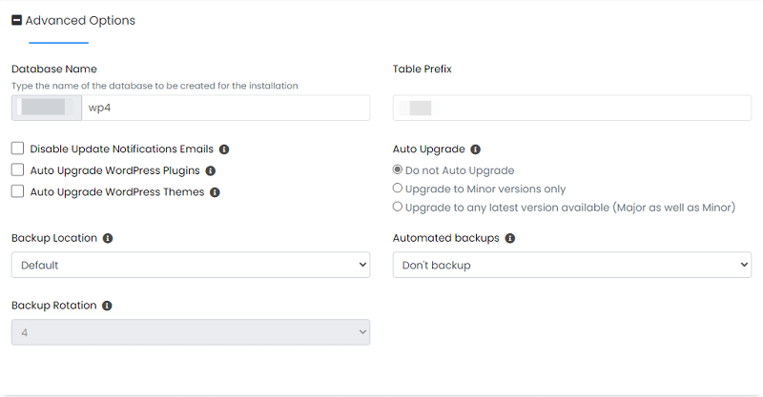763x397 pixels.
Task: Click the Advanced Options heading text
Action: pos(80,20)
